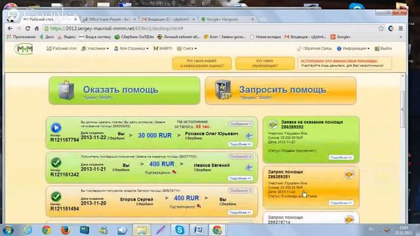Viewport: 420px width, 236px height.
Task: Open the Кто такие управляющие info button
Action: (x=265, y=63)
